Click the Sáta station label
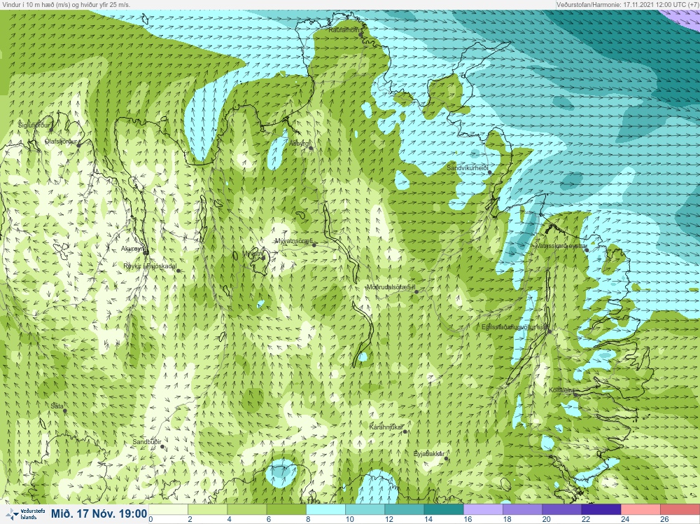The width and height of the screenshot is (700, 524). [57, 406]
